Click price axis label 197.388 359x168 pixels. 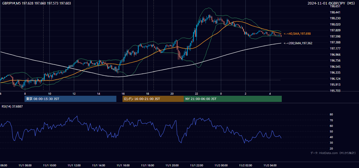[x=335, y=42]
